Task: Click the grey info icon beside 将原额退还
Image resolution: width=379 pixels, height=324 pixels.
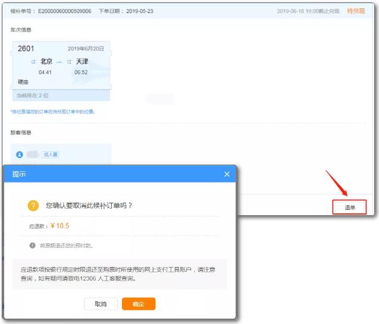Action: (32, 246)
